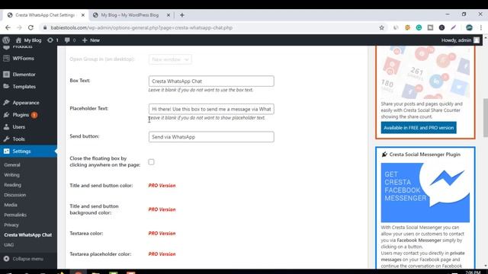Click PRO Version for Title and send button color

[x=162, y=186]
